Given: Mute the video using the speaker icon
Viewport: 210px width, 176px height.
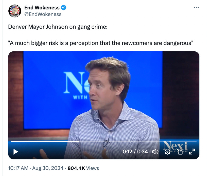Looking at the screenshot, I should point(155,152).
